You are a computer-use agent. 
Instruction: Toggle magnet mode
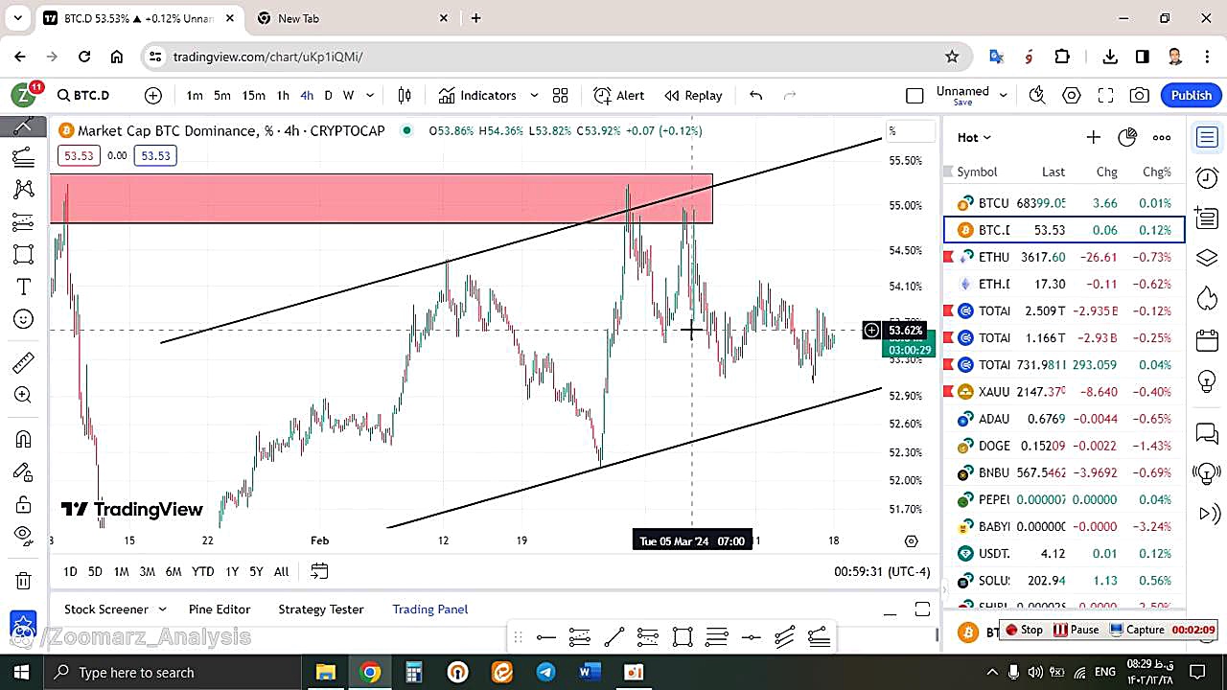coord(23,439)
